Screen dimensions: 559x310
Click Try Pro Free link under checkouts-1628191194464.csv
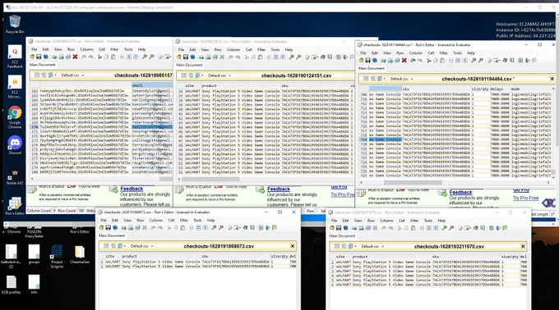click(525, 198)
